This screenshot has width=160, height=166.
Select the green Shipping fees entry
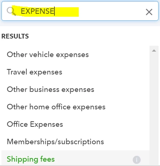point(31,159)
